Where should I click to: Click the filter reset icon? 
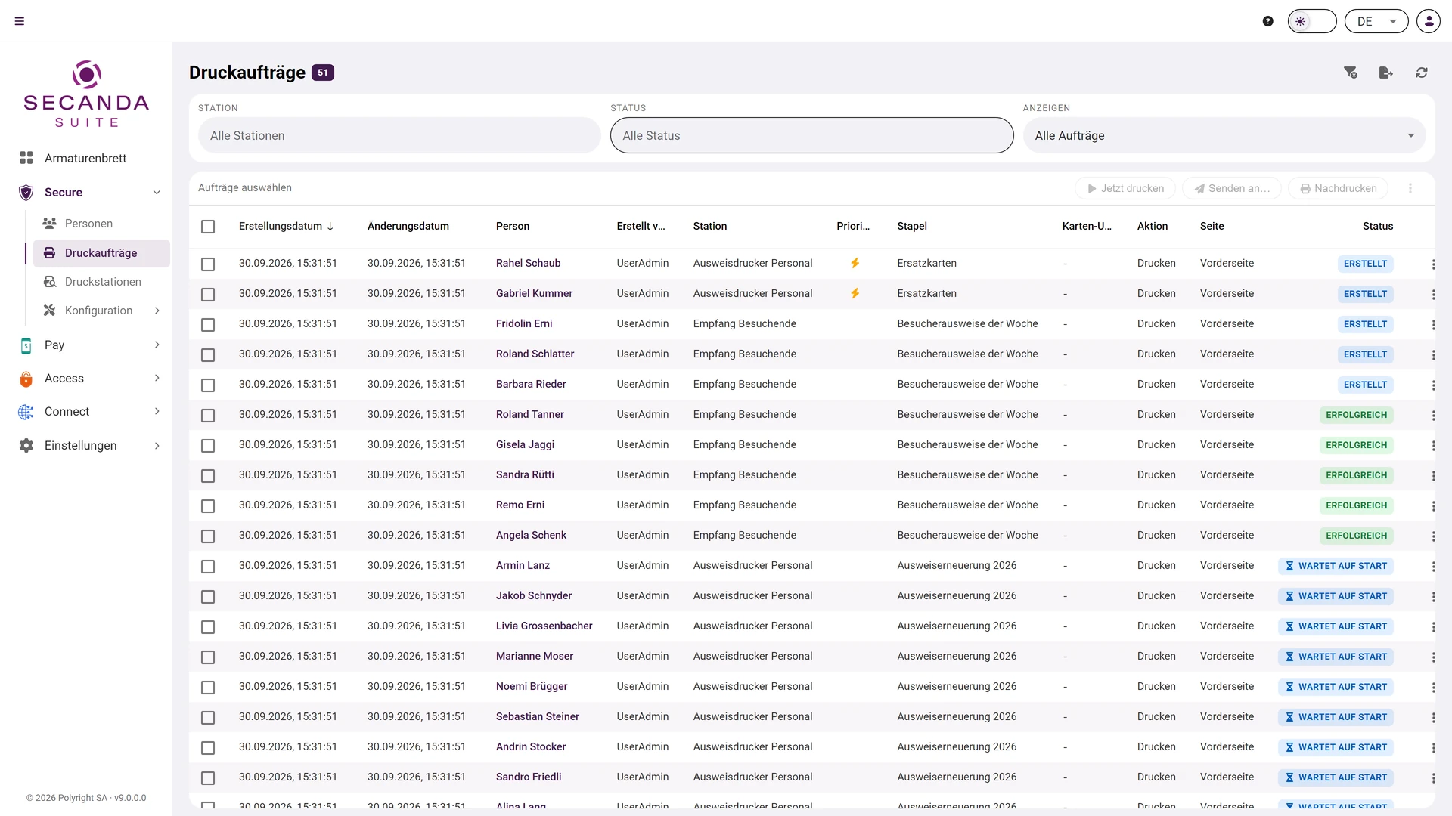[1351, 73]
